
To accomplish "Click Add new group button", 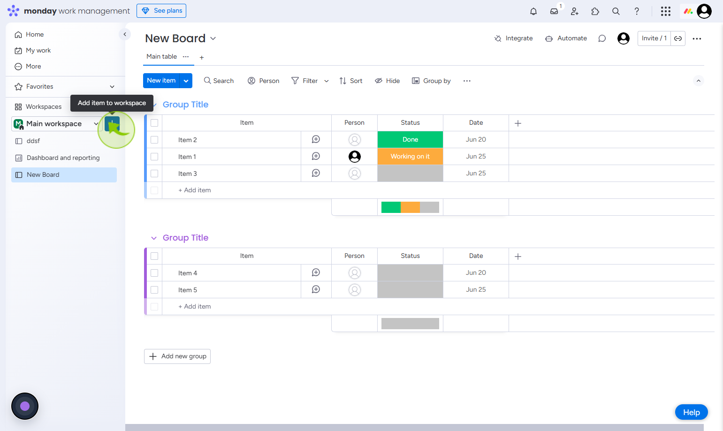I will point(177,356).
